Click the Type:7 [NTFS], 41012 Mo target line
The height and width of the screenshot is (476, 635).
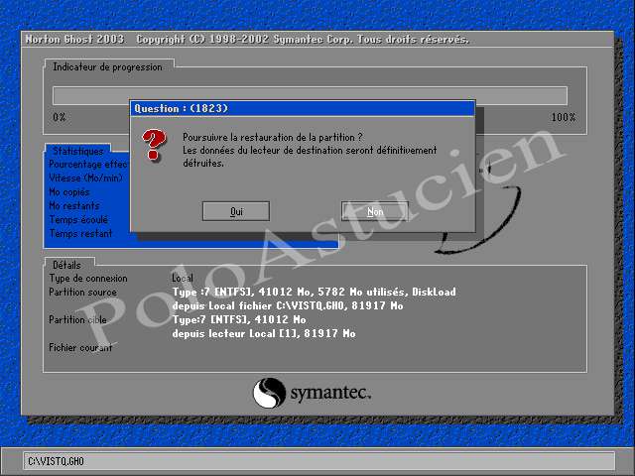click(239, 319)
